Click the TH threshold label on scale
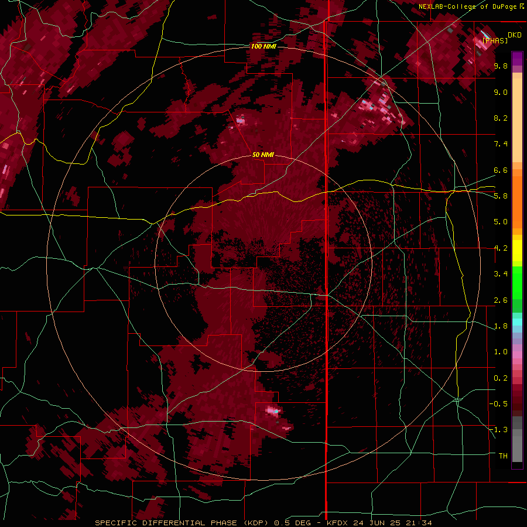The image size is (527, 527). click(x=503, y=456)
